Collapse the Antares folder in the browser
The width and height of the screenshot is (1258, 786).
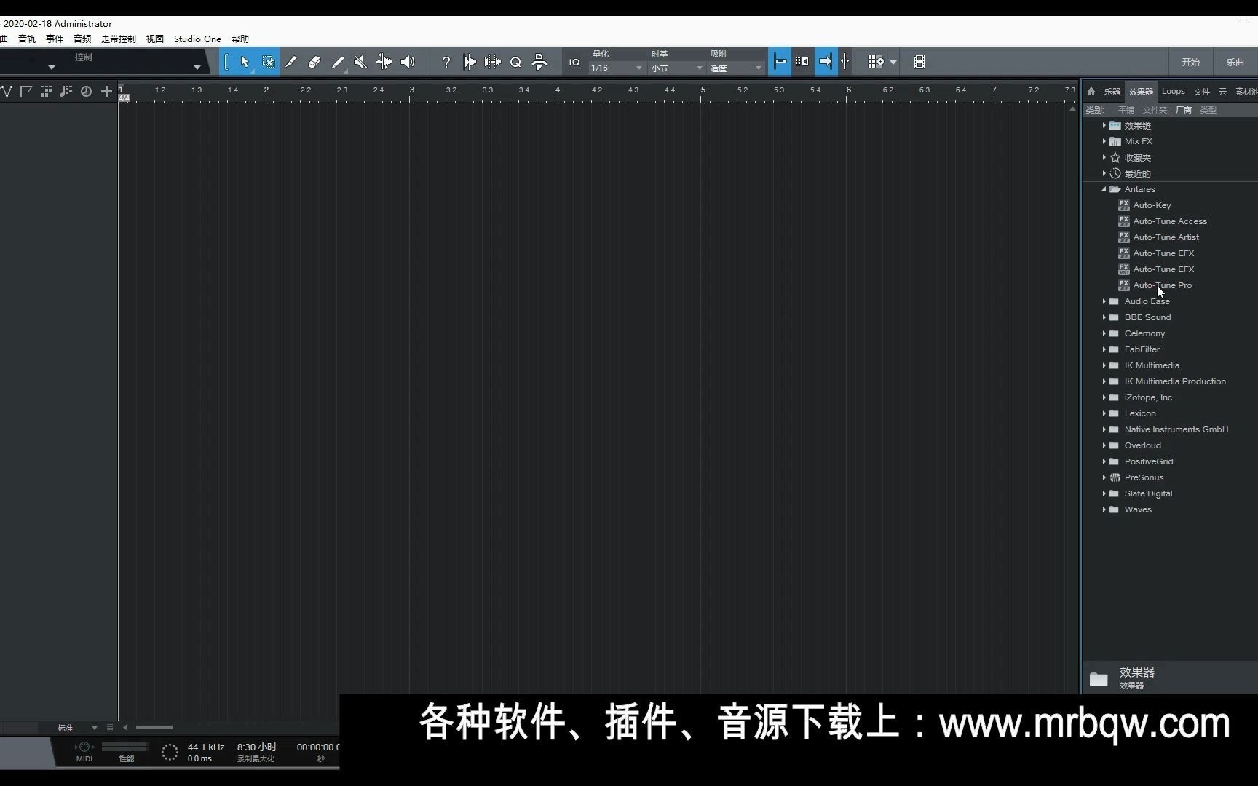click(1104, 188)
